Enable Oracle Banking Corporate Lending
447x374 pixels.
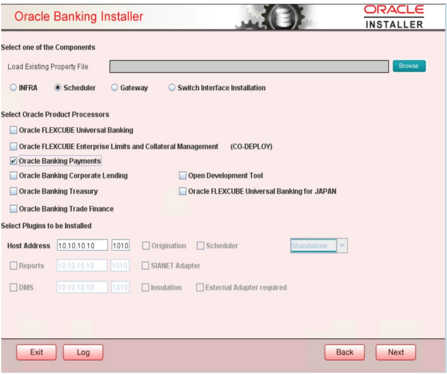(x=13, y=175)
